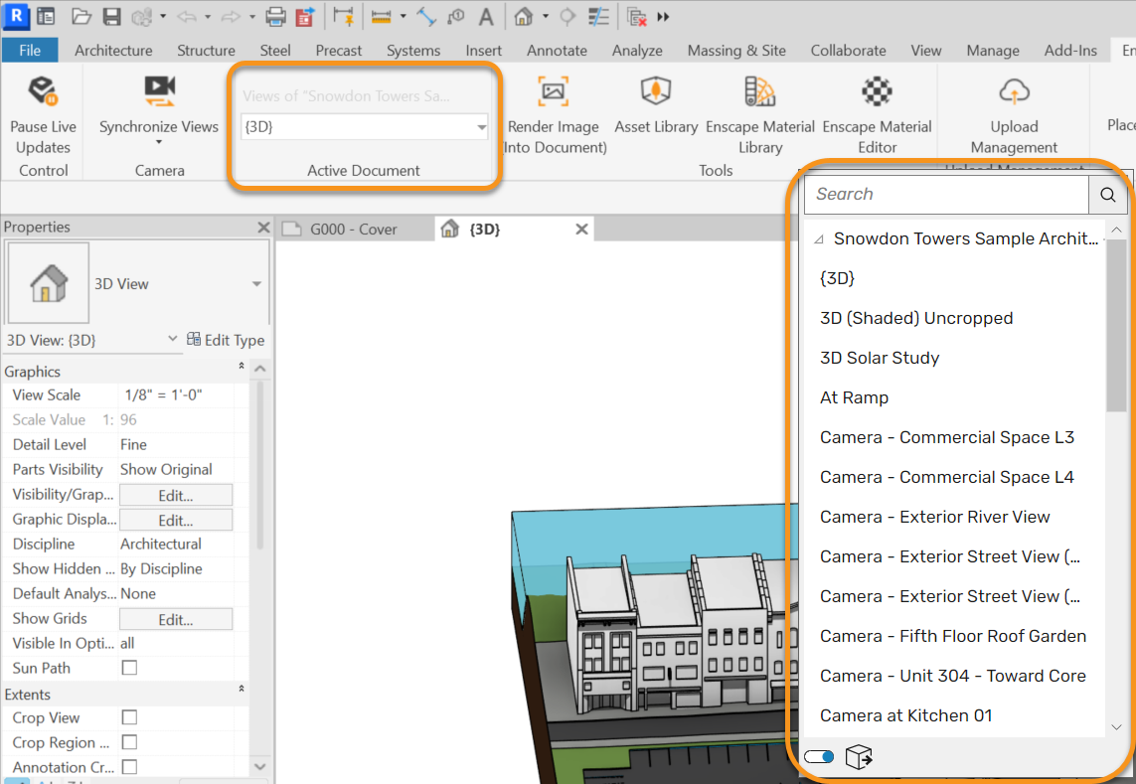Viewport: 1136px width, 784px height.
Task: Expand the 3D View type selector dropdown
Action: (x=256, y=284)
